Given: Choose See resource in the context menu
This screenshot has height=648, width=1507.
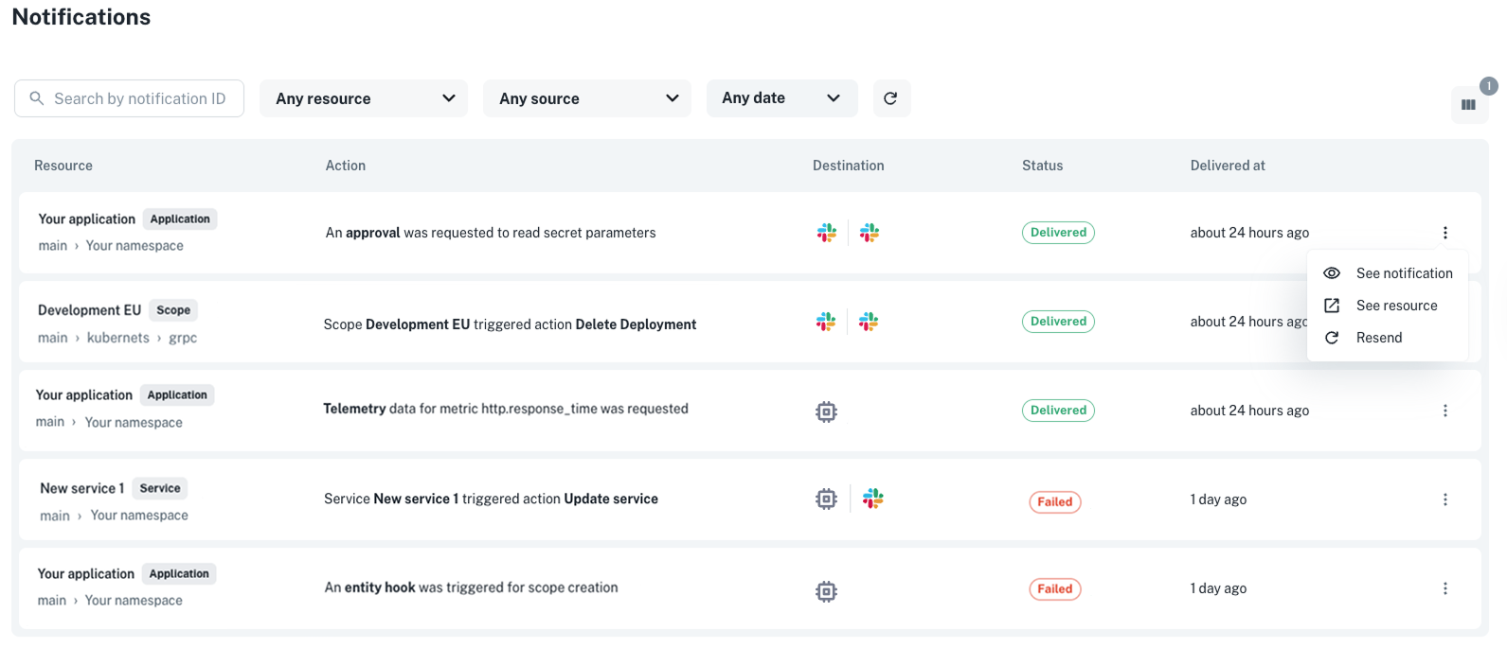Looking at the screenshot, I should (x=1396, y=306).
